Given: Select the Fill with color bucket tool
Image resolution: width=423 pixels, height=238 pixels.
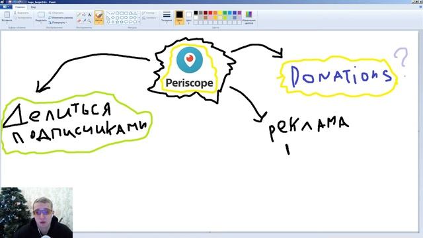Looking at the screenshot, I should pos(84,15).
